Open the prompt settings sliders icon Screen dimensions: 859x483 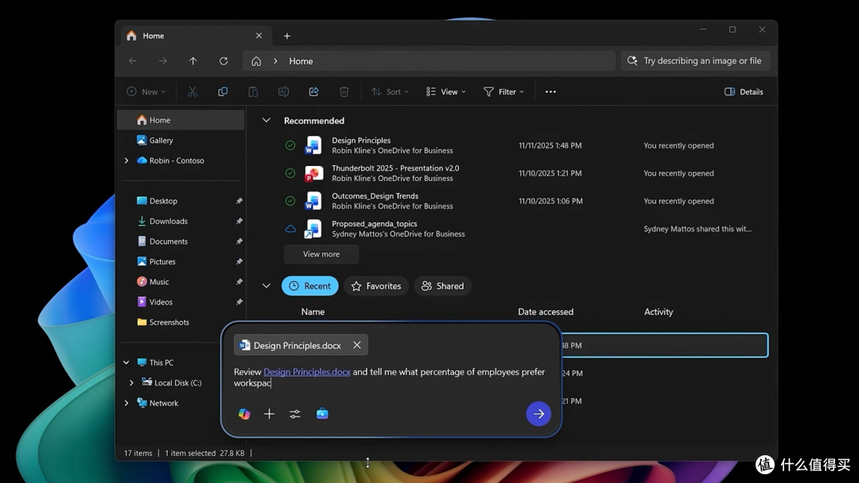[295, 414]
